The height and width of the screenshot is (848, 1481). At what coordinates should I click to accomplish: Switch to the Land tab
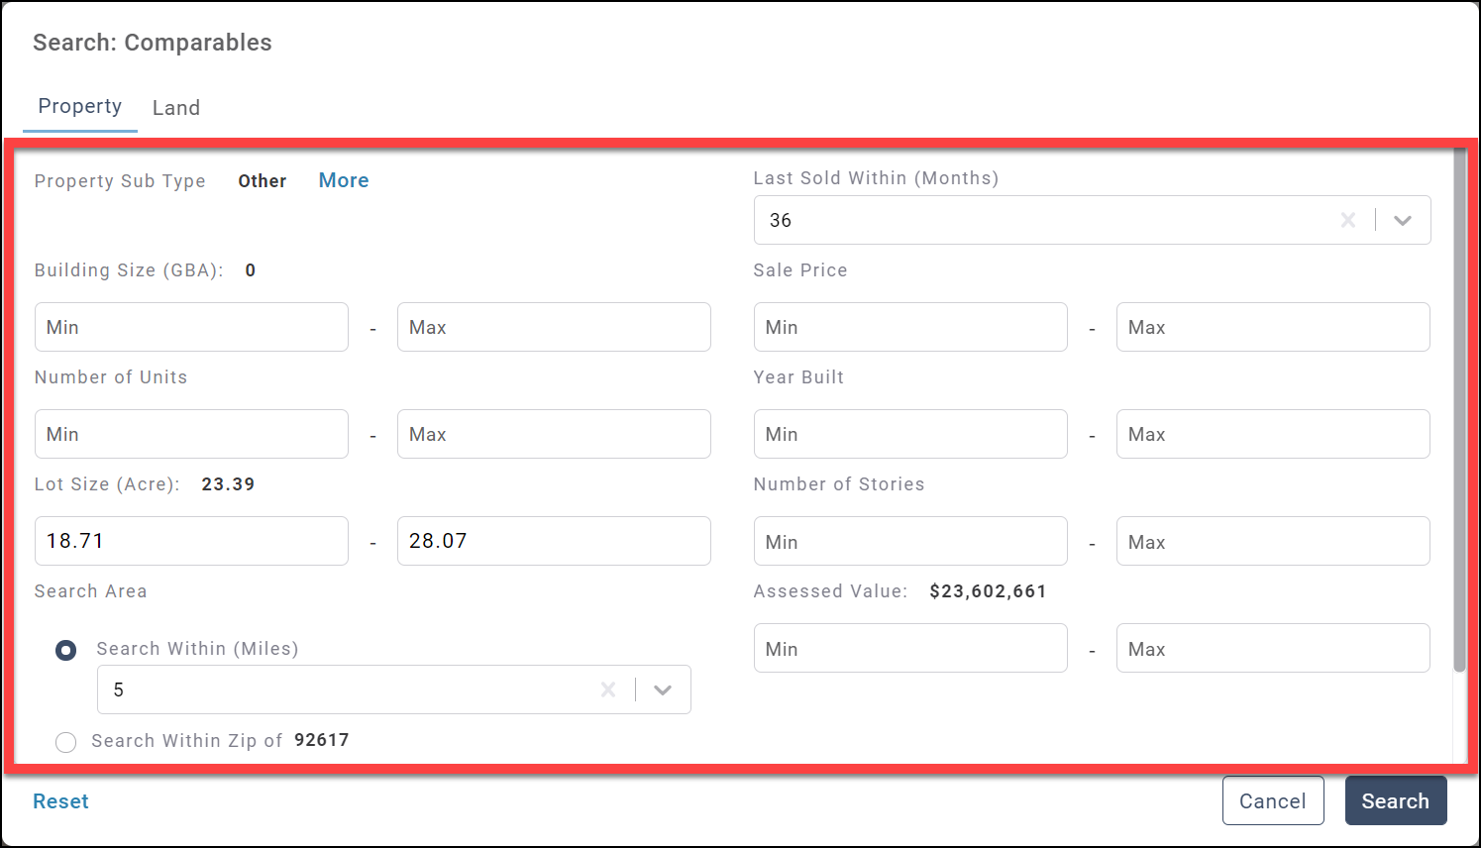[x=176, y=107]
